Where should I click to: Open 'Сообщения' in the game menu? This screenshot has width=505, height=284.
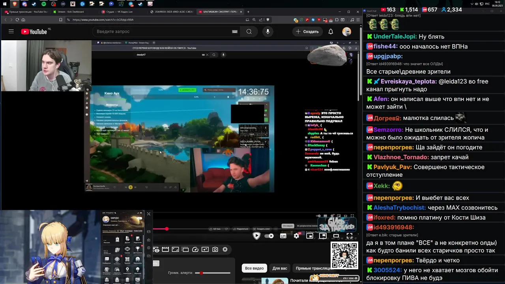(x=107, y=261)
